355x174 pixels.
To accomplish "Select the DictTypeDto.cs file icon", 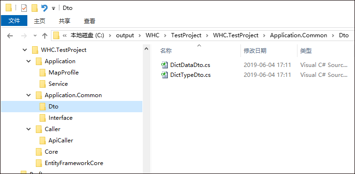I will [x=165, y=75].
